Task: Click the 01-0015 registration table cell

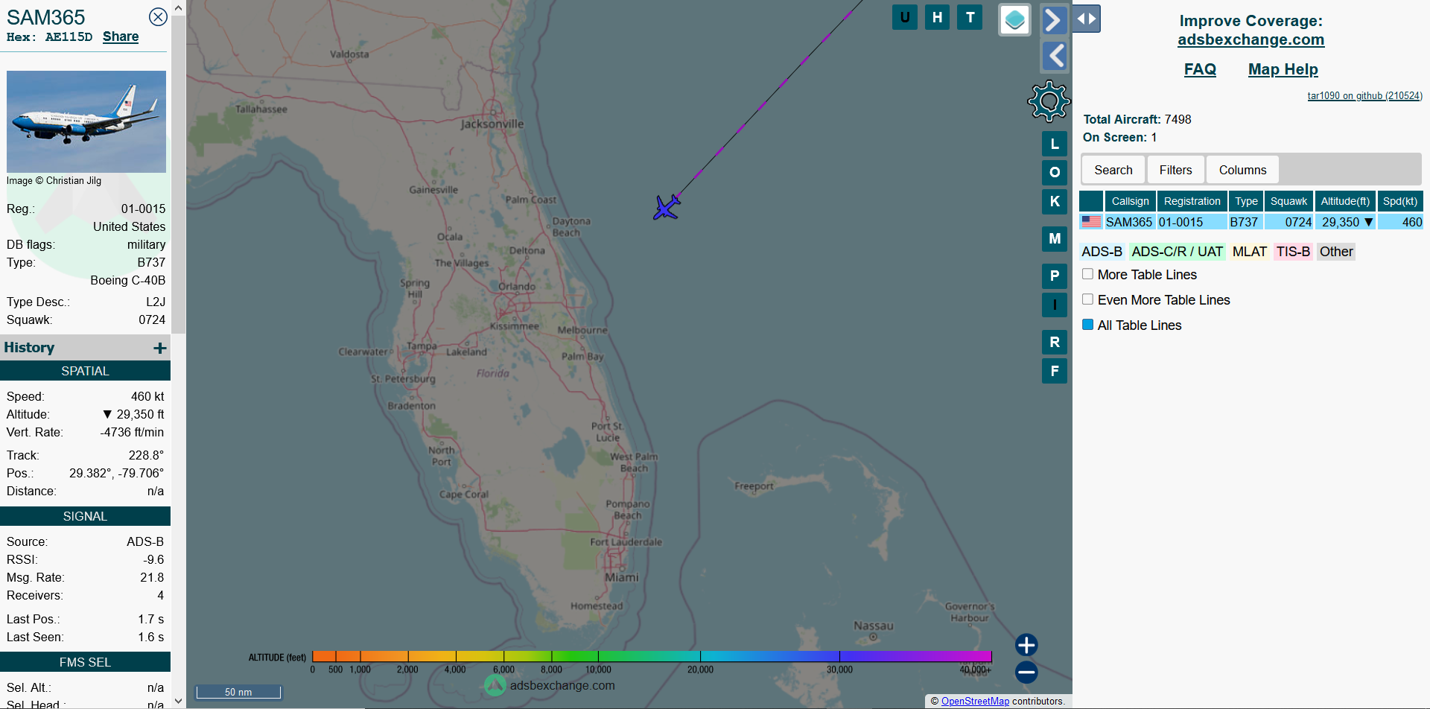Action: pyautogui.click(x=1191, y=222)
